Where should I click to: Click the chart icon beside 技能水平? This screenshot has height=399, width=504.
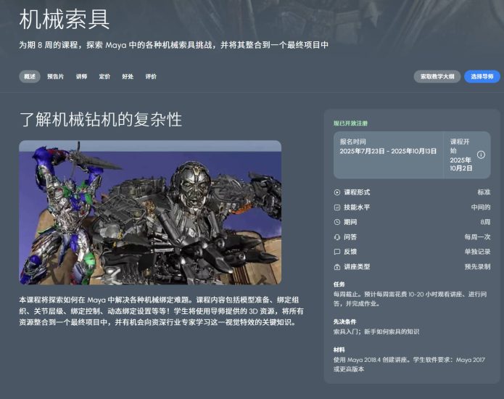coord(337,207)
